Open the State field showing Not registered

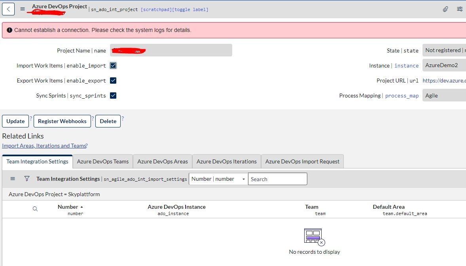tap(444, 50)
